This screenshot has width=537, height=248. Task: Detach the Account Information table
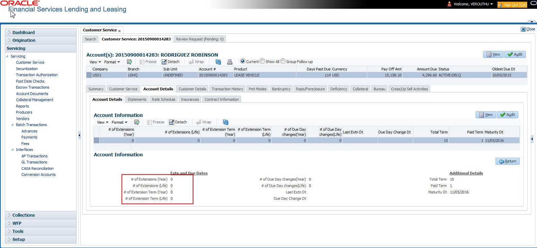178,122
